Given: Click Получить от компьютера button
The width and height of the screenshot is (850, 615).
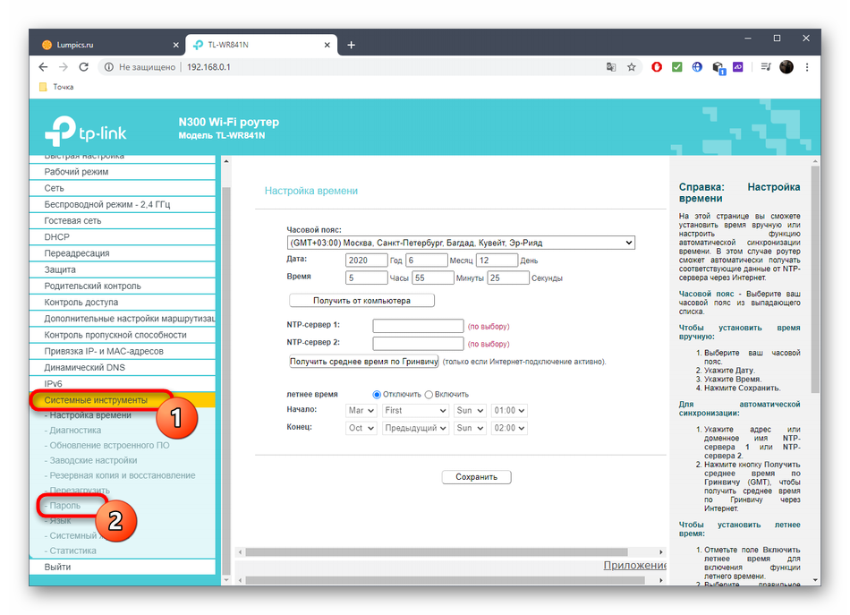Looking at the screenshot, I should [361, 301].
